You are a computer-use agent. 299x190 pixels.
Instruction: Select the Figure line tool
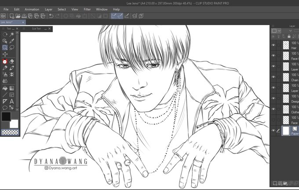5,95
